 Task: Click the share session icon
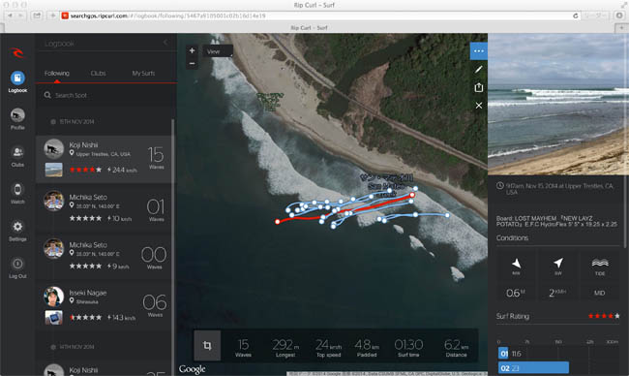click(479, 87)
